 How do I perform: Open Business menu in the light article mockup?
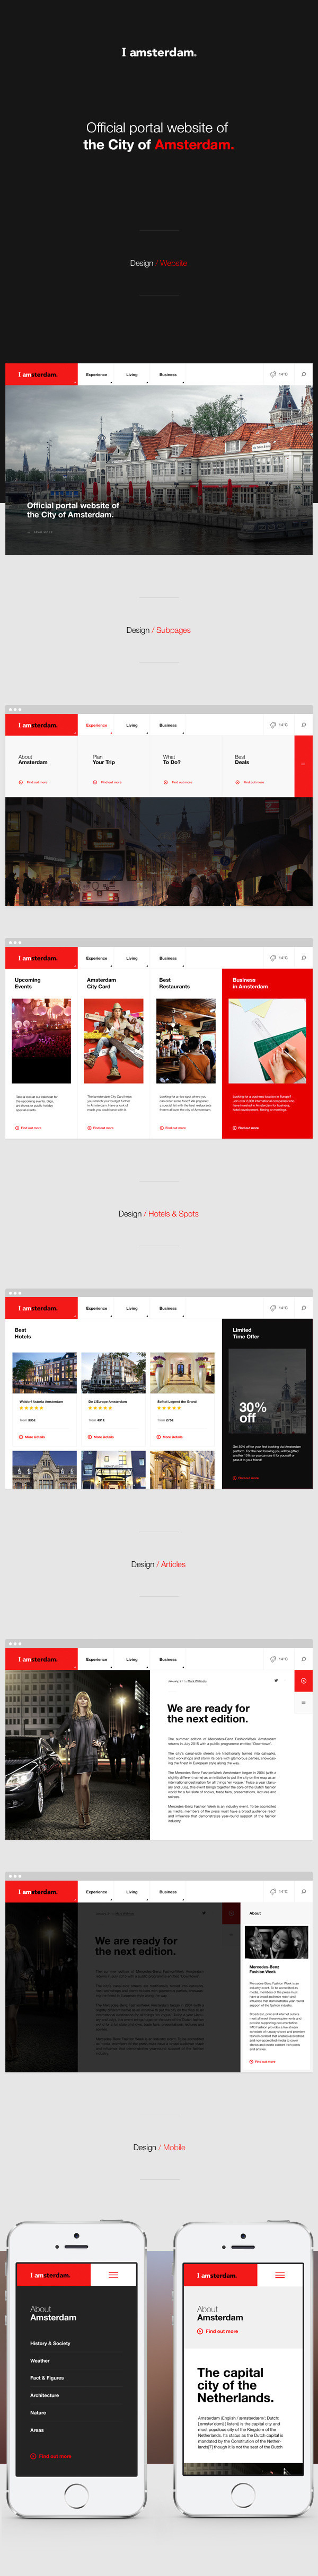pos(168,1659)
